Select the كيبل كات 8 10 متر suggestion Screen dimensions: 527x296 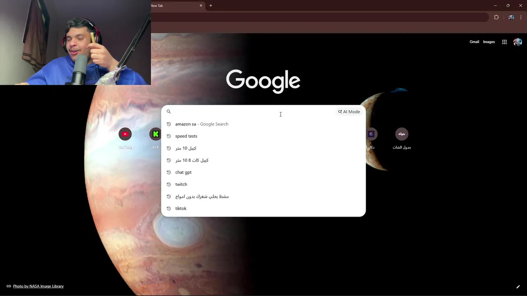coord(263,160)
